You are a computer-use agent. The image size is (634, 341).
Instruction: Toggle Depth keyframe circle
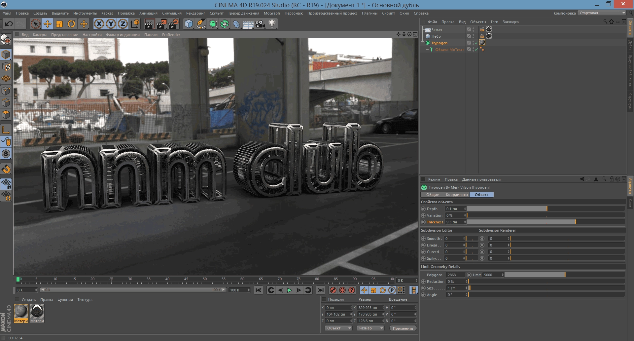423,209
